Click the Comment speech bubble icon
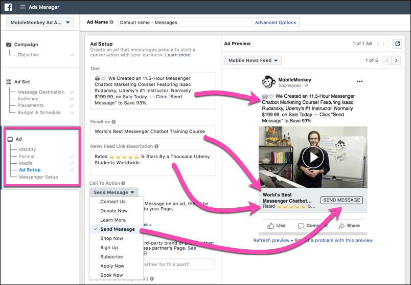 coord(301,226)
